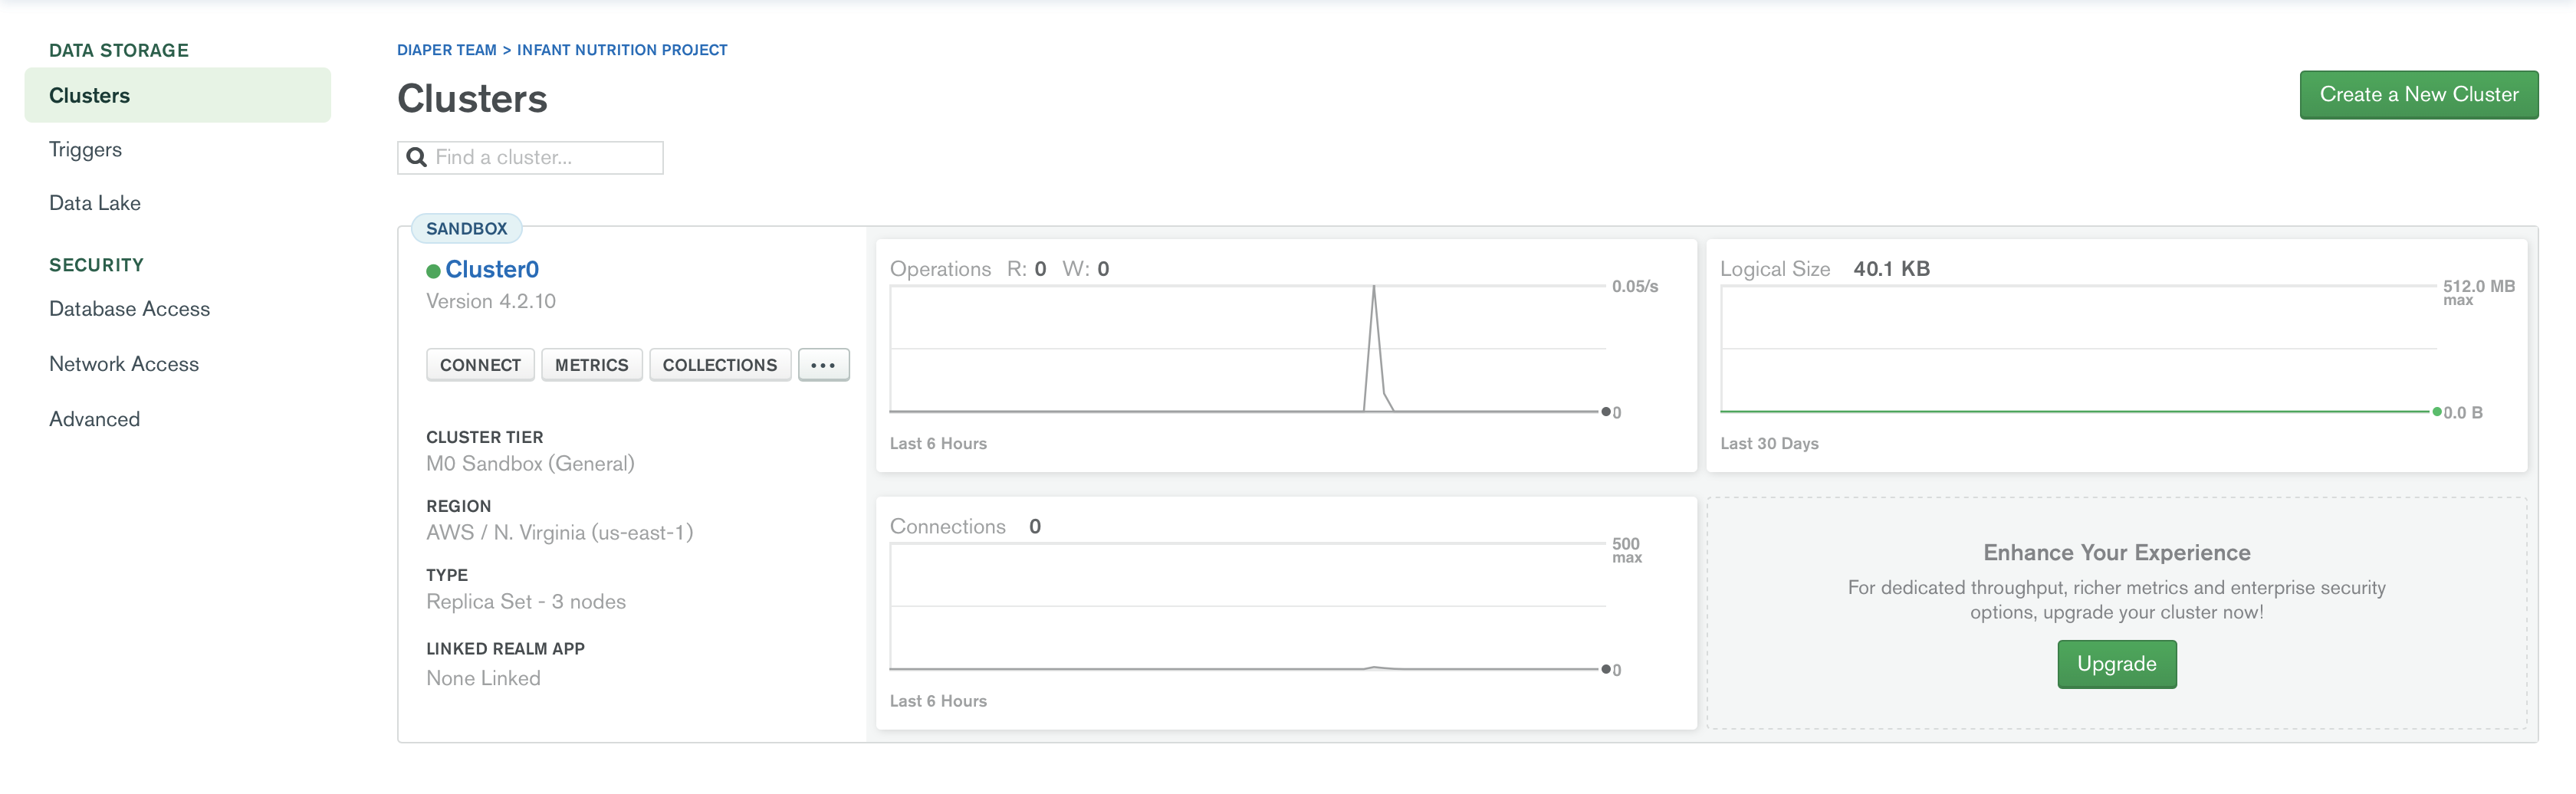Click the search magnifier icon
The height and width of the screenshot is (794, 2576).
416,157
